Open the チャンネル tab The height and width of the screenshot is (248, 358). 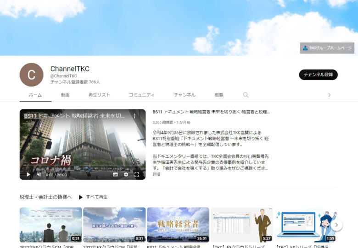185,95
